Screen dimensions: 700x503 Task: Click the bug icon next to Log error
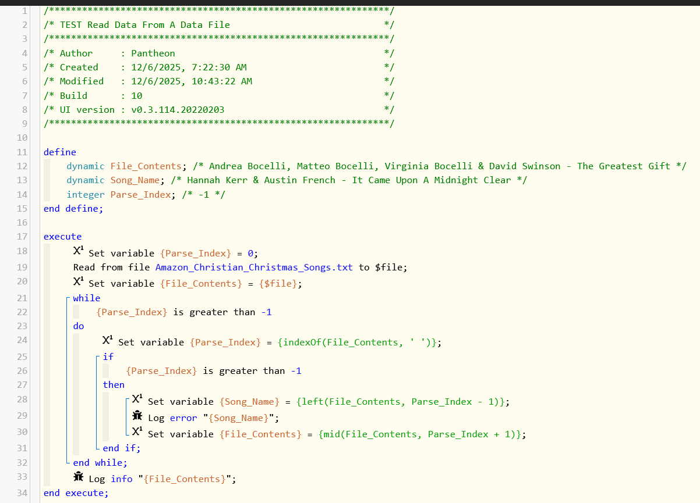click(137, 416)
